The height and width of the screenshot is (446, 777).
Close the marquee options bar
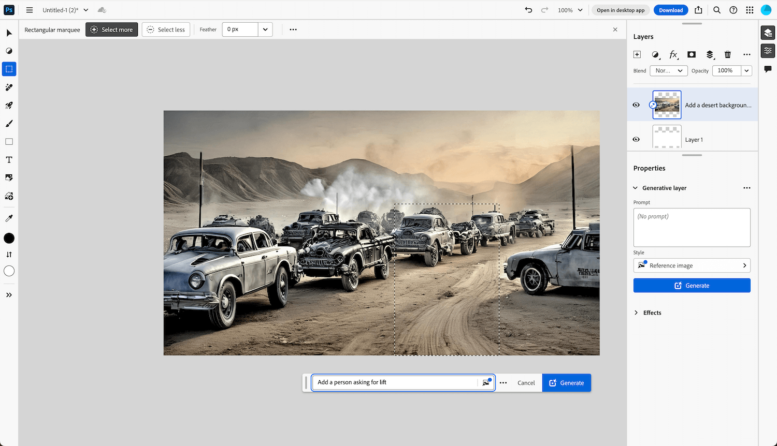pos(615,29)
